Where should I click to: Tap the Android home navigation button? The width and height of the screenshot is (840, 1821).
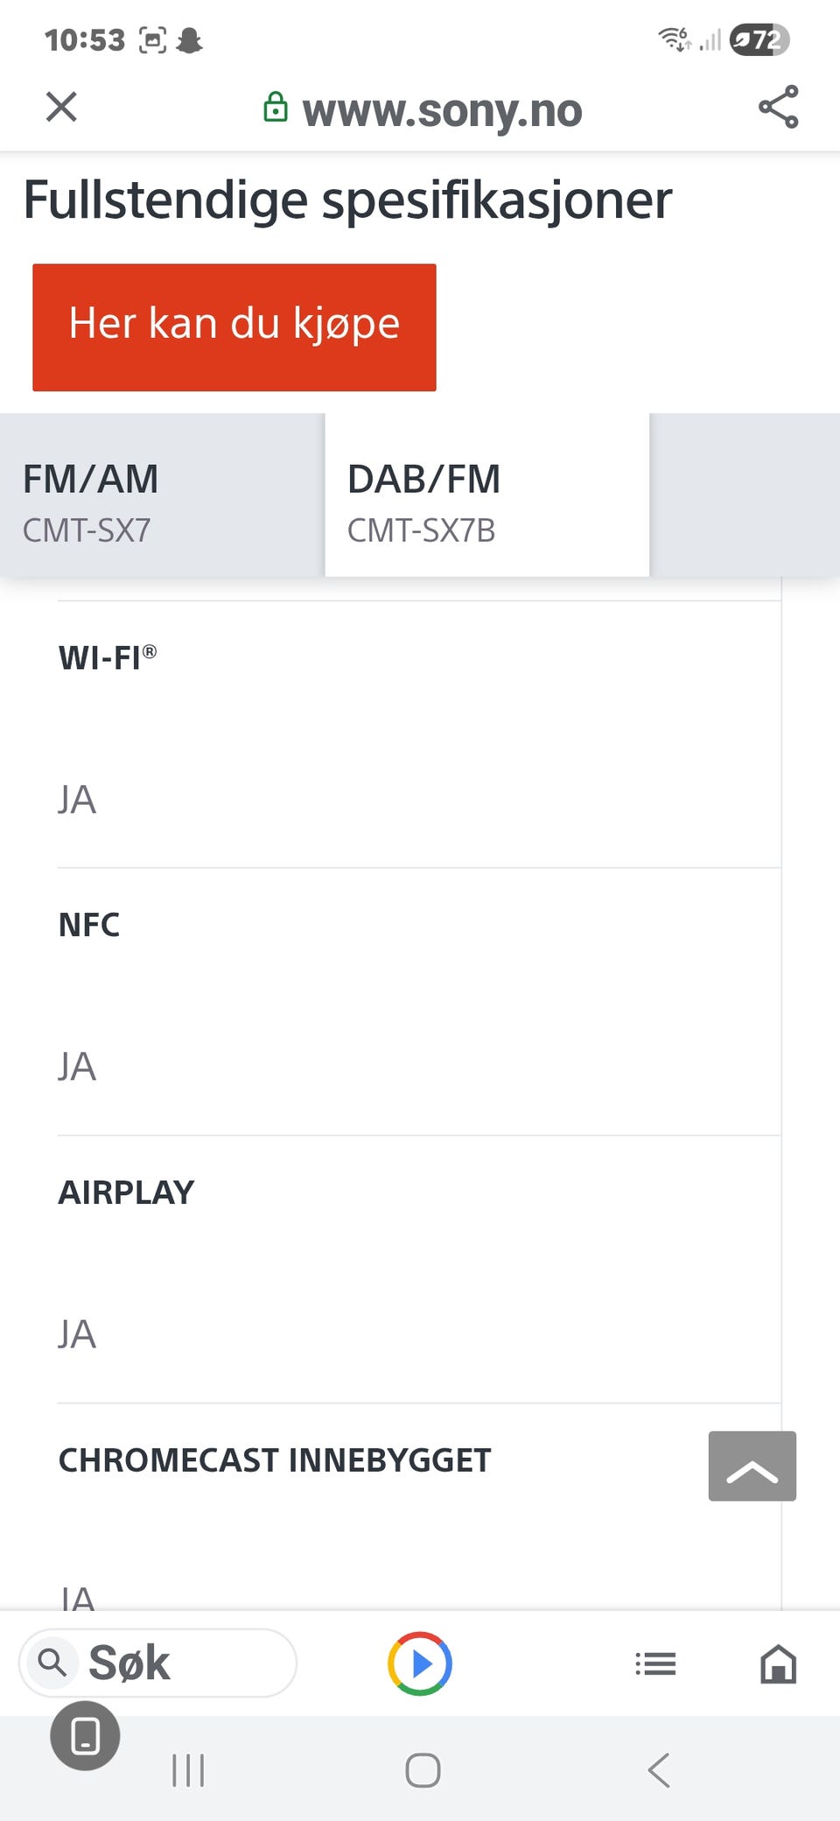(x=423, y=1770)
